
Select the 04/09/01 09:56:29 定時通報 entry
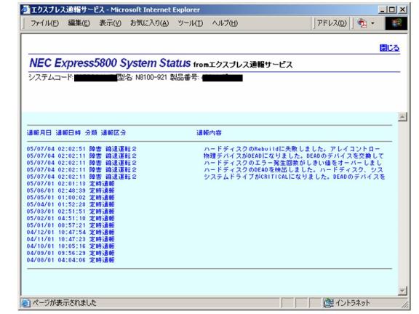(x=71, y=253)
